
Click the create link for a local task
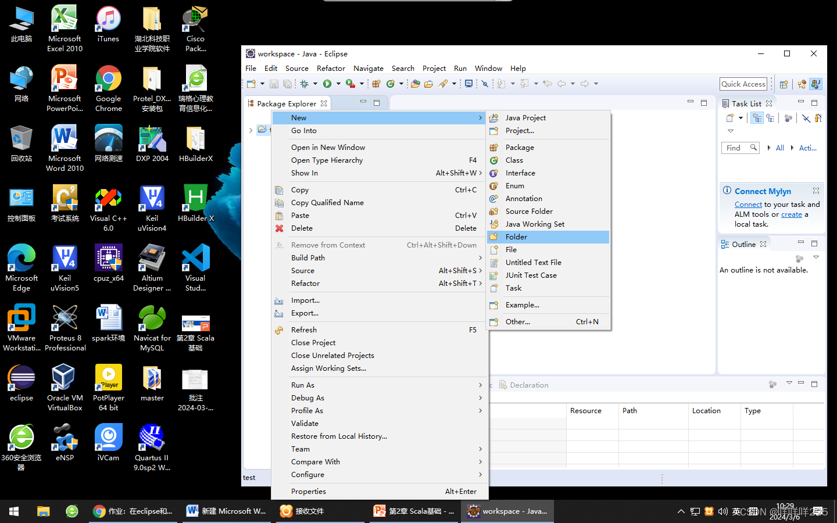(792, 214)
